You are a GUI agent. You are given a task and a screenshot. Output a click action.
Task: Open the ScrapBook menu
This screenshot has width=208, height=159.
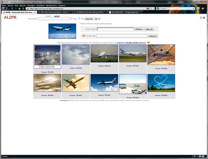coord(40,5)
